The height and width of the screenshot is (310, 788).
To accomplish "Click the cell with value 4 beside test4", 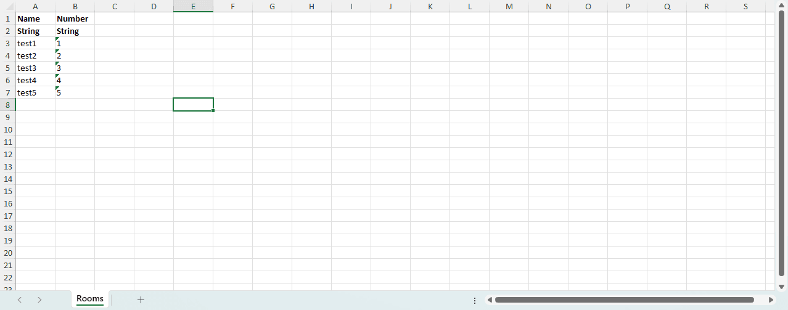I will pos(75,80).
